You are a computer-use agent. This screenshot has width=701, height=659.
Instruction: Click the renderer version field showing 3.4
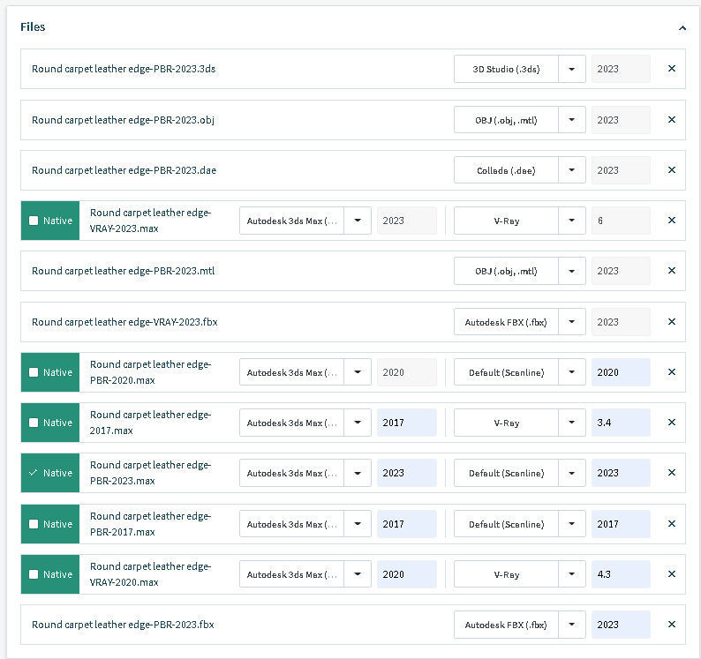pyautogui.click(x=621, y=423)
